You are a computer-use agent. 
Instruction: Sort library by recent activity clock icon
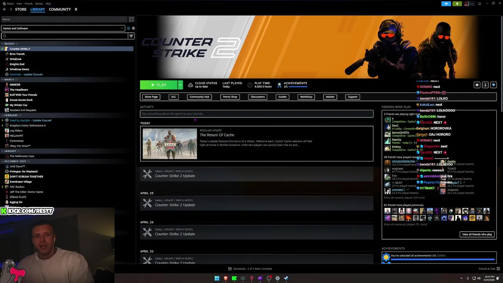tap(128, 28)
